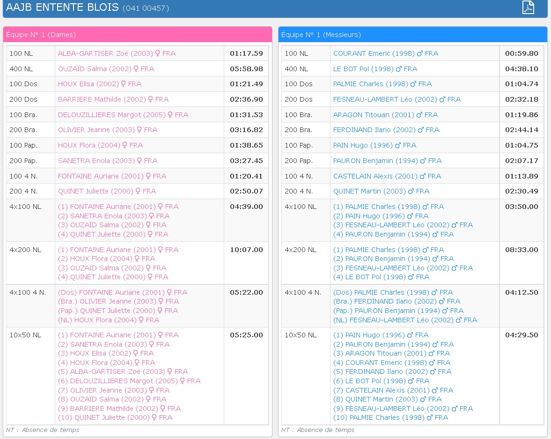Click the AAJB ENTENTE BLOIS club title
The height and width of the screenshot is (439, 551).
[x=63, y=7]
